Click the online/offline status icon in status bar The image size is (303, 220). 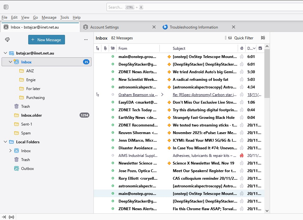pyautogui.click(x=11, y=217)
